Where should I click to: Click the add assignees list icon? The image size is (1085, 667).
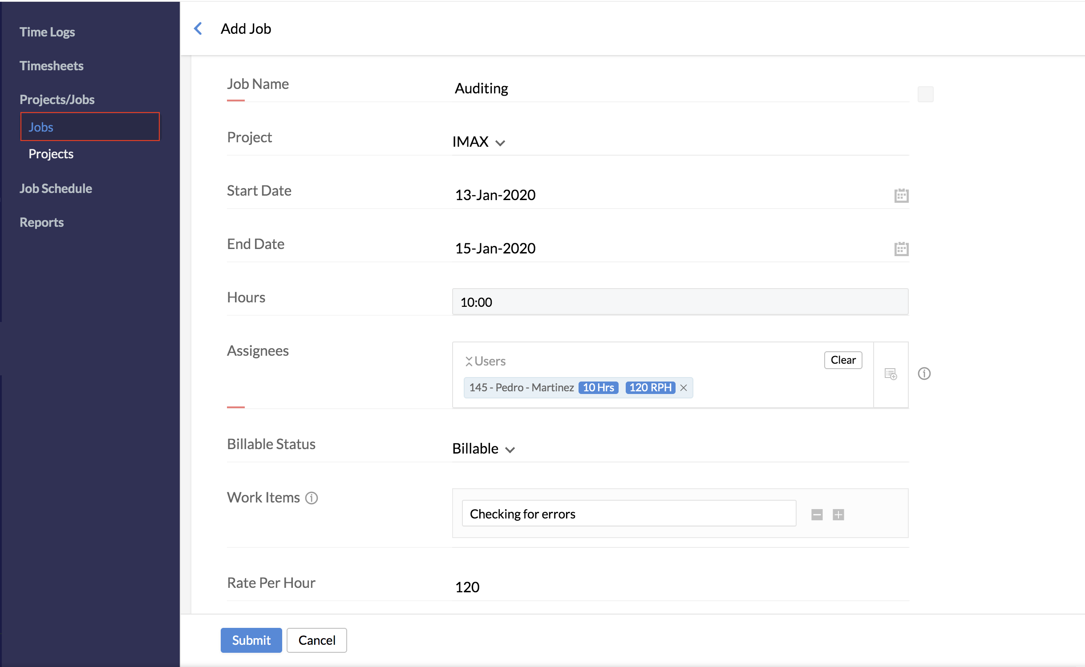pyautogui.click(x=891, y=374)
